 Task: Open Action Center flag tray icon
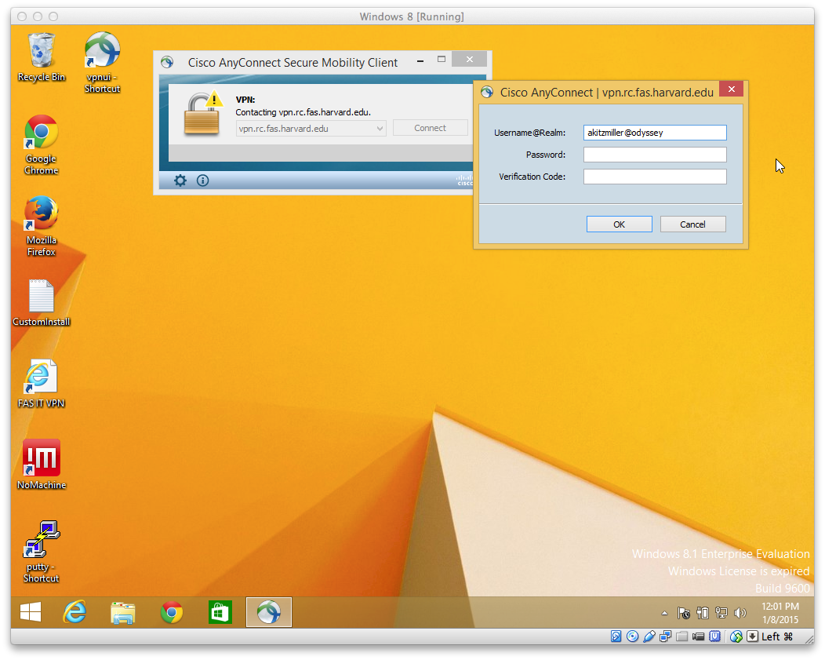click(x=684, y=613)
